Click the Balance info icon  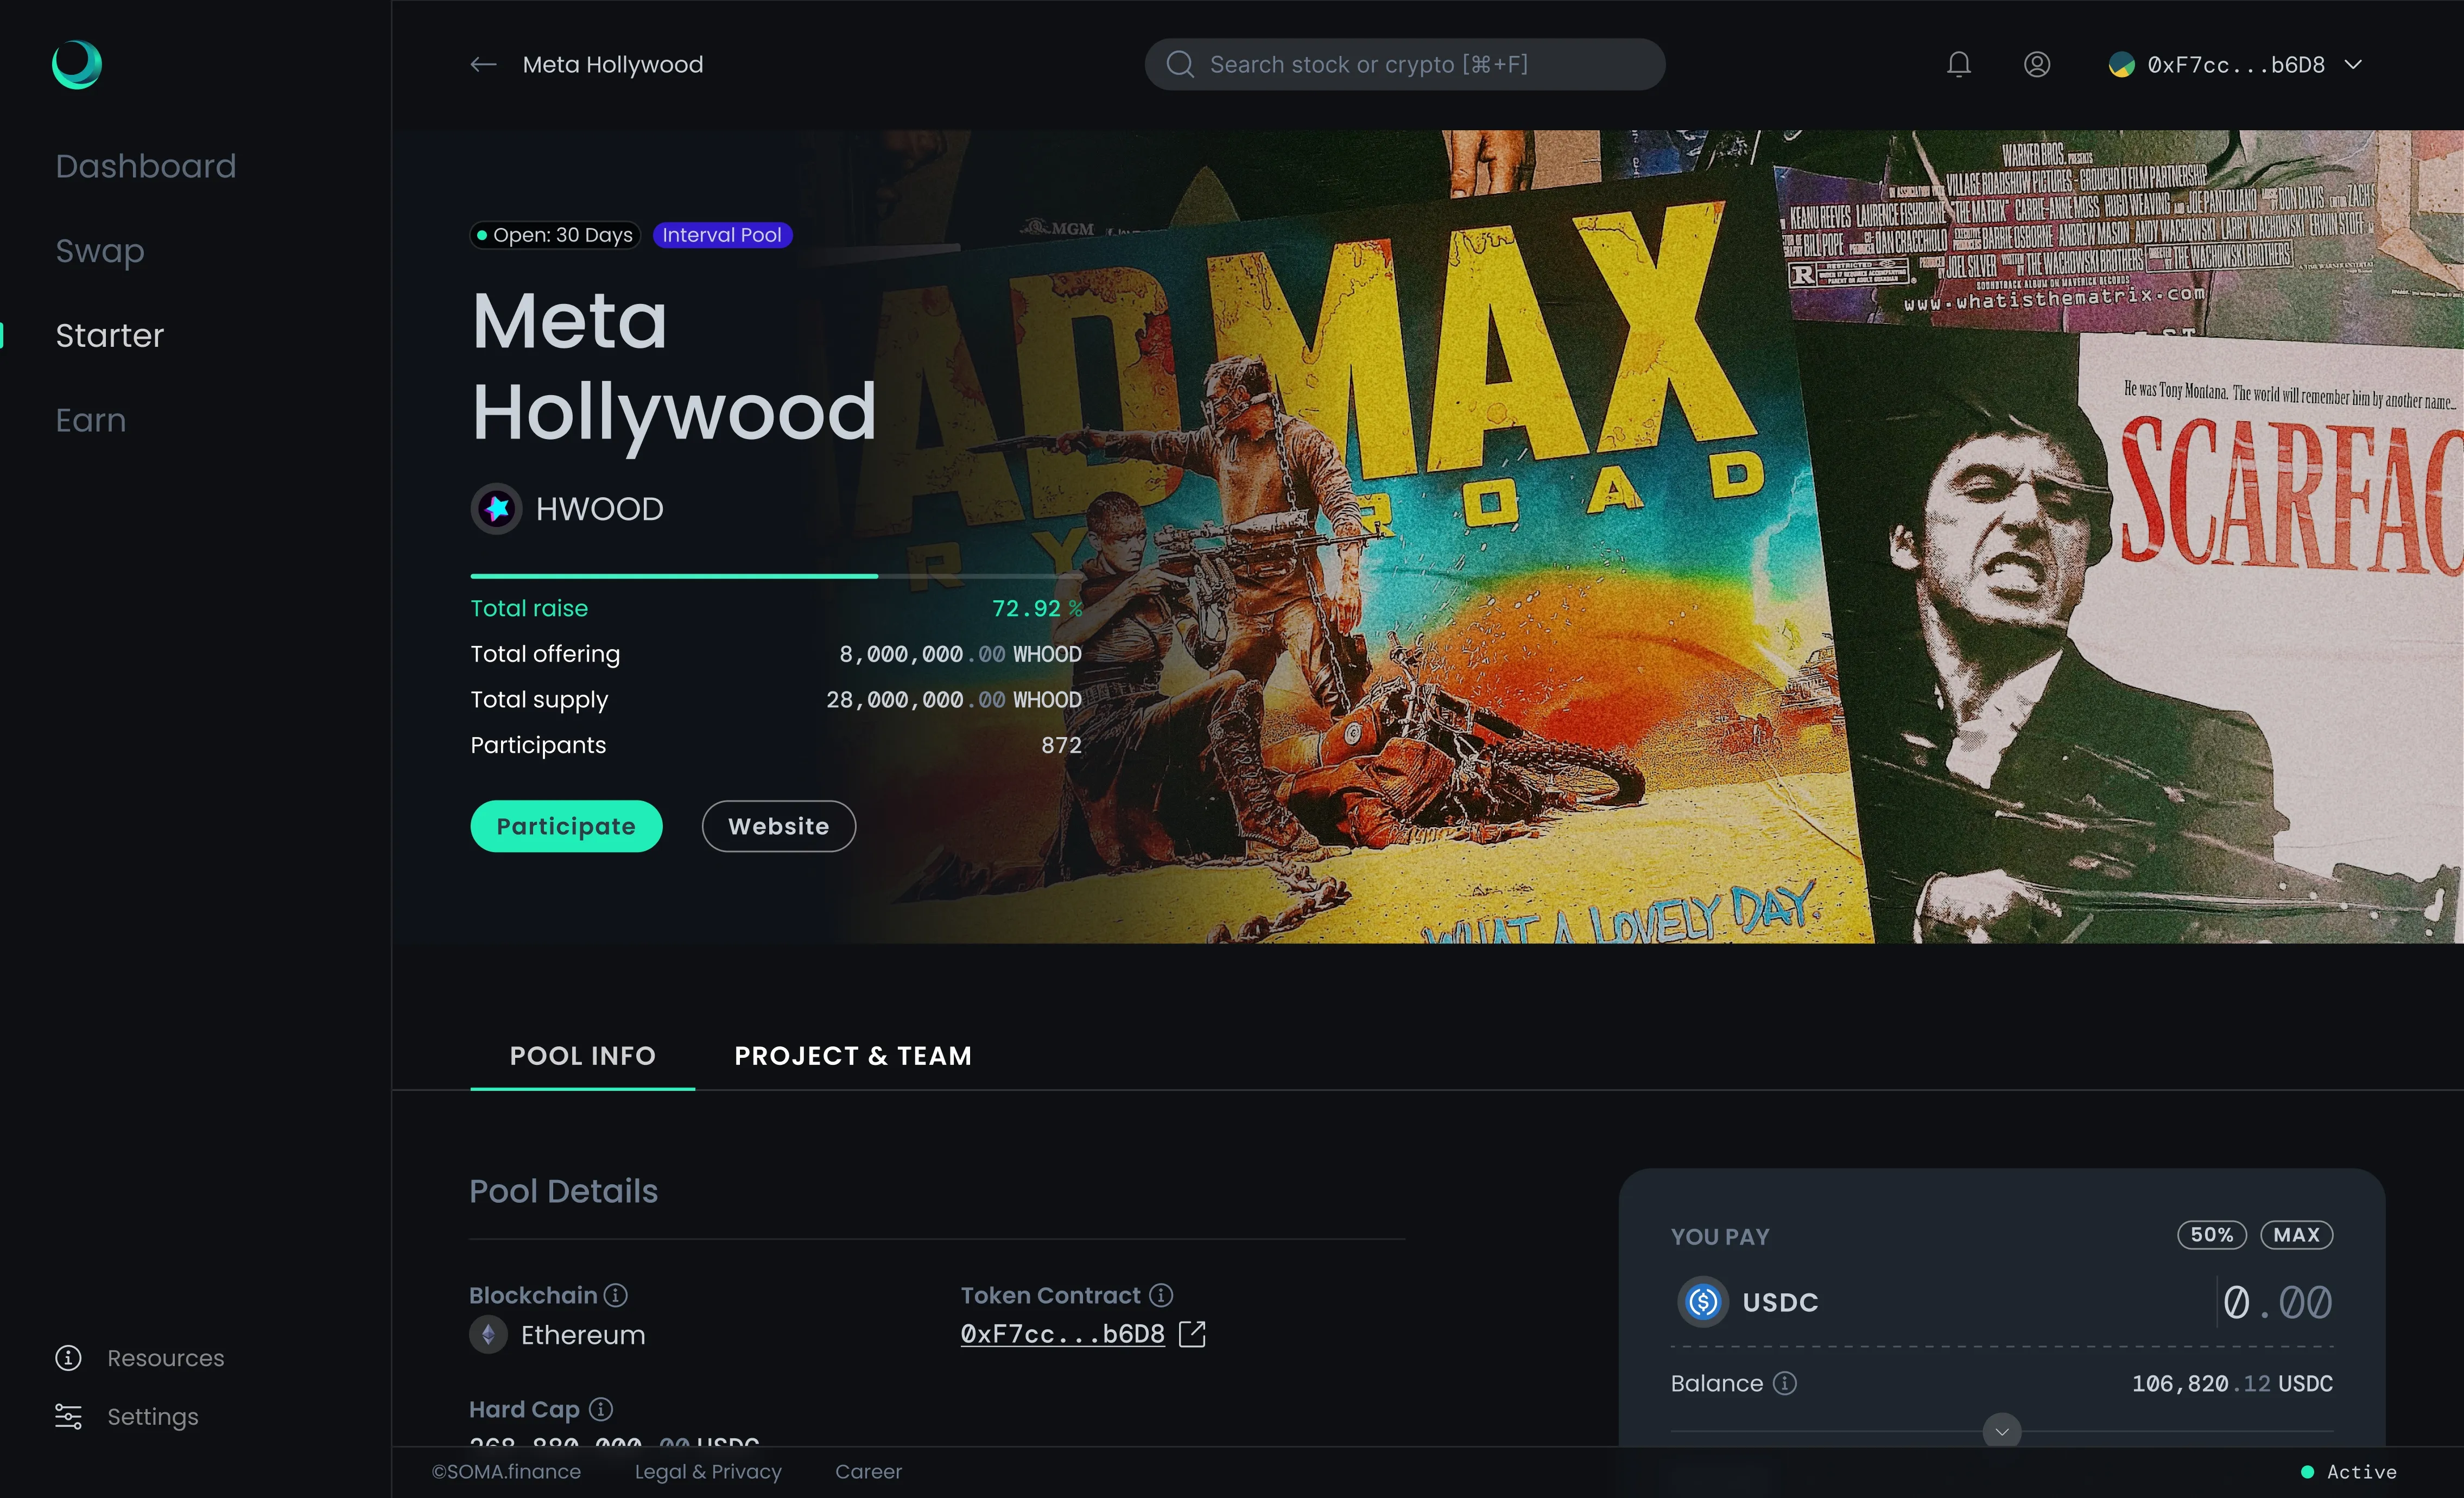point(1784,1383)
